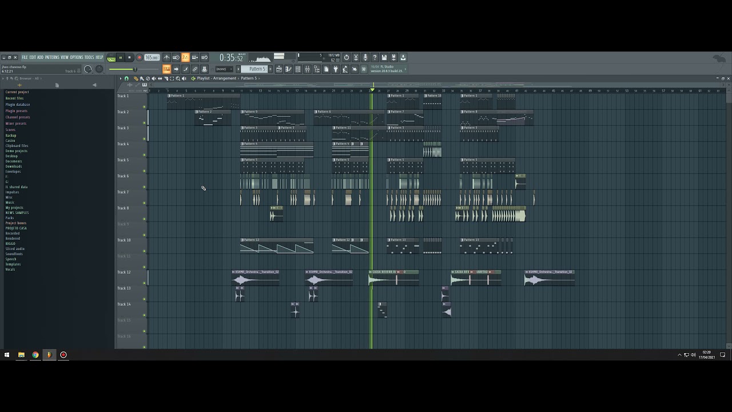The image size is (732, 412).
Task: Select the playlist Mute tool
Action: click(154, 78)
